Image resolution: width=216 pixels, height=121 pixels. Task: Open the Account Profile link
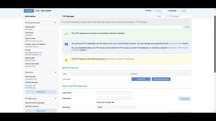click(x=175, y=43)
